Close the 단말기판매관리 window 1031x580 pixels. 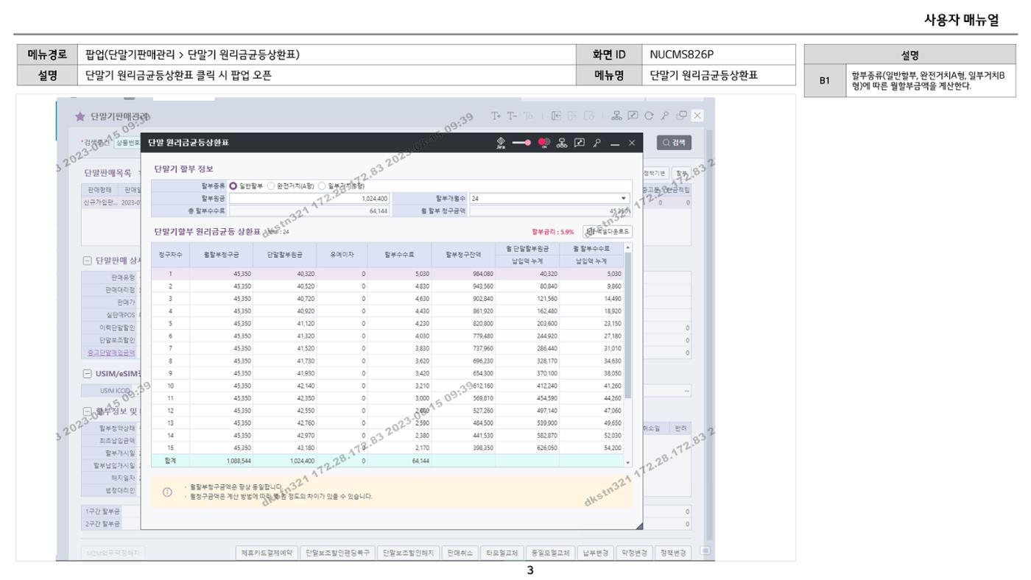click(697, 116)
